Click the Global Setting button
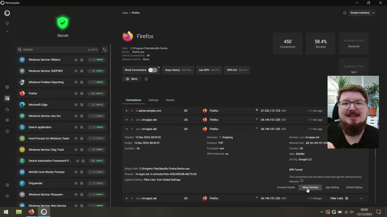Viewport: 387px width, 217px height. click(x=354, y=187)
